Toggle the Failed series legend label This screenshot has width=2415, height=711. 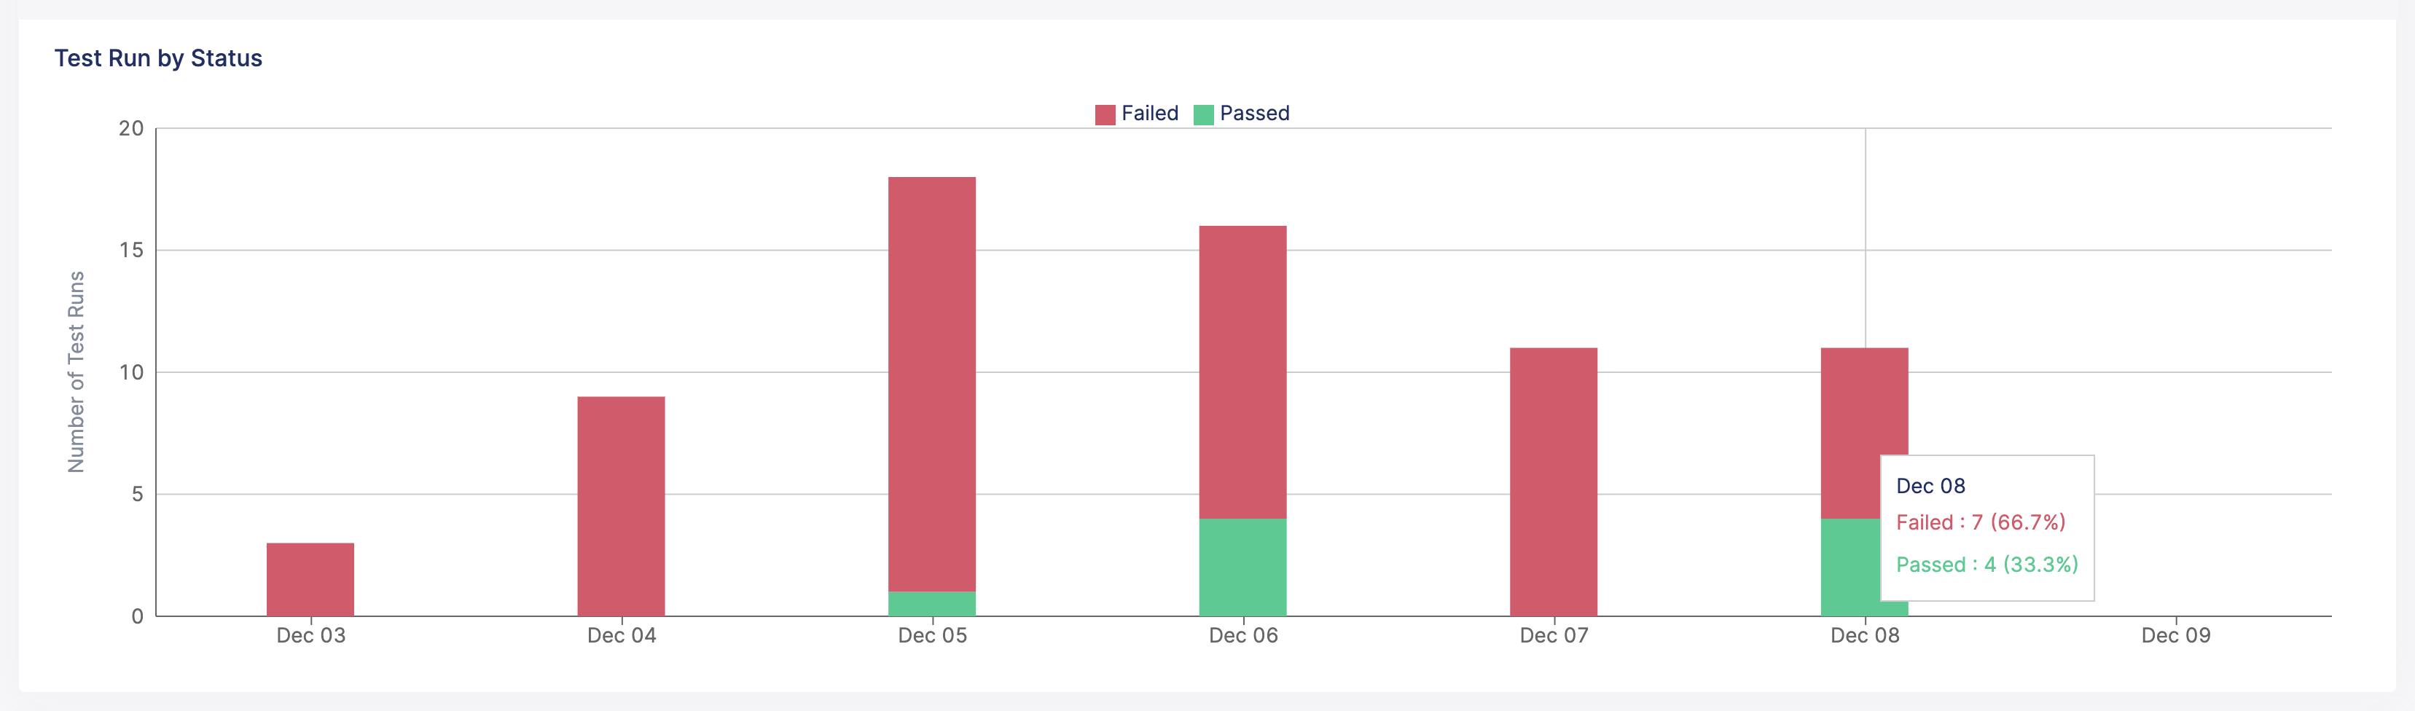pyautogui.click(x=1149, y=114)
